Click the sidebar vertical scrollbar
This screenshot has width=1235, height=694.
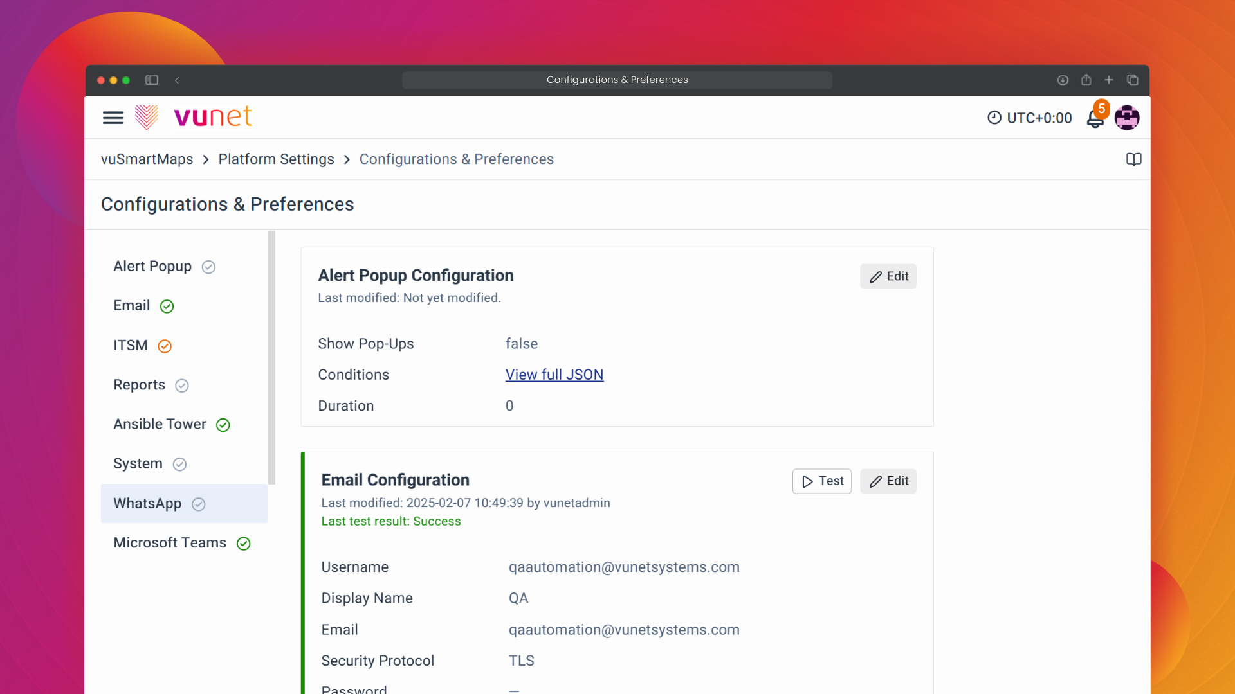(271, 357)
